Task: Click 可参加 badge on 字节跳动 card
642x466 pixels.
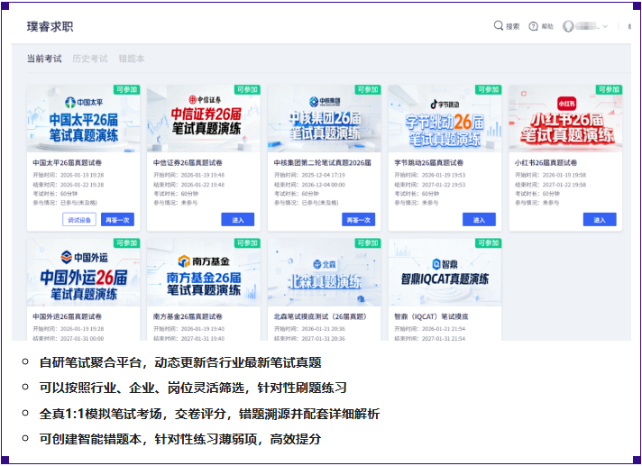Action: pyautogui.click(x=489, y=89)
